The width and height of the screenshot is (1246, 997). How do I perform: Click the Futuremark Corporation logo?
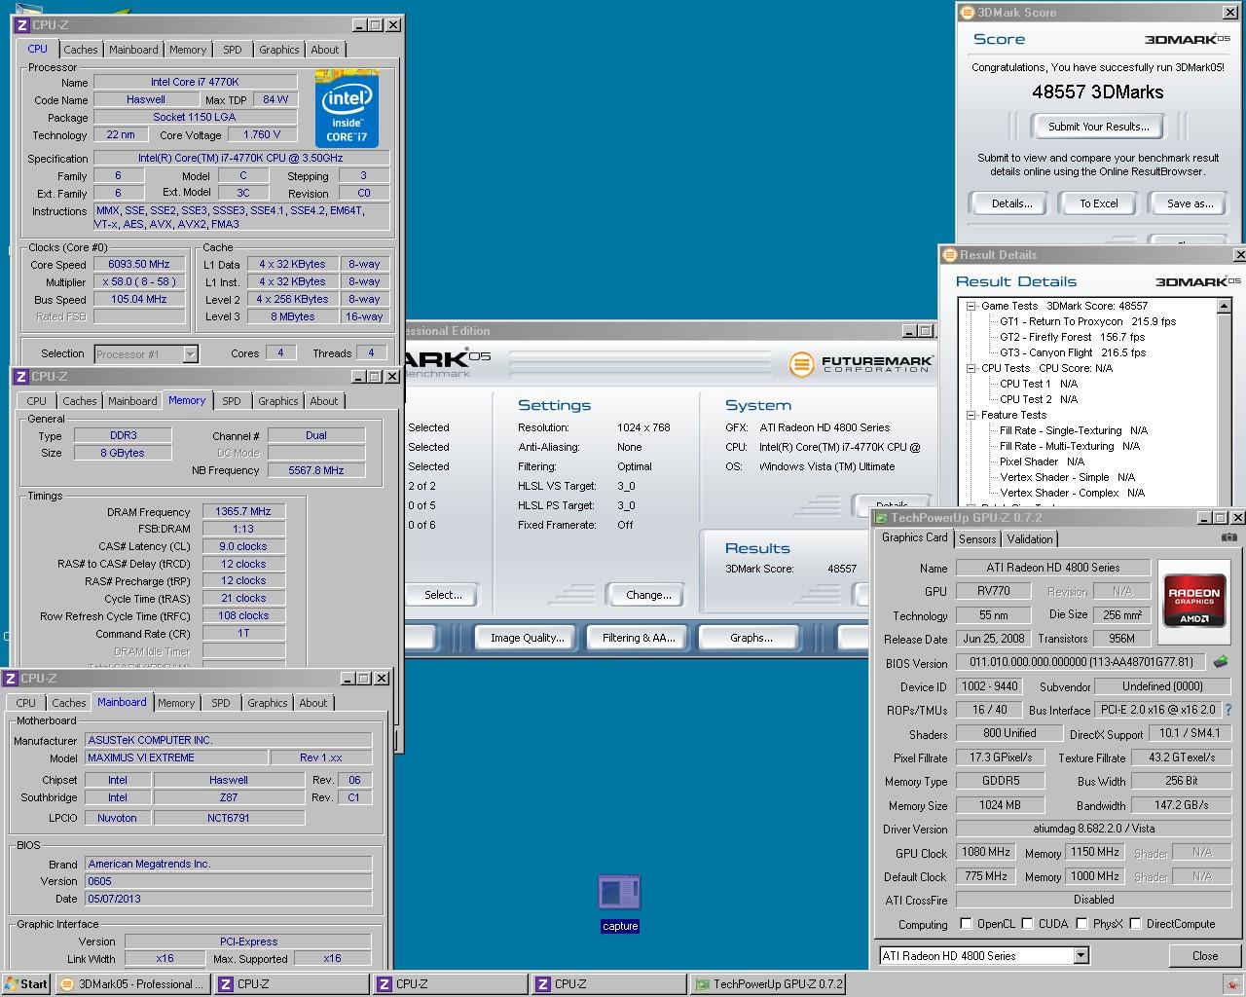coord(861,364)
